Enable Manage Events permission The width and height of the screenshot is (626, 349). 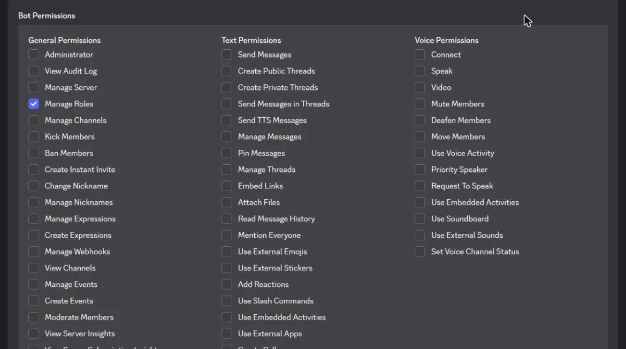(34, 284)
